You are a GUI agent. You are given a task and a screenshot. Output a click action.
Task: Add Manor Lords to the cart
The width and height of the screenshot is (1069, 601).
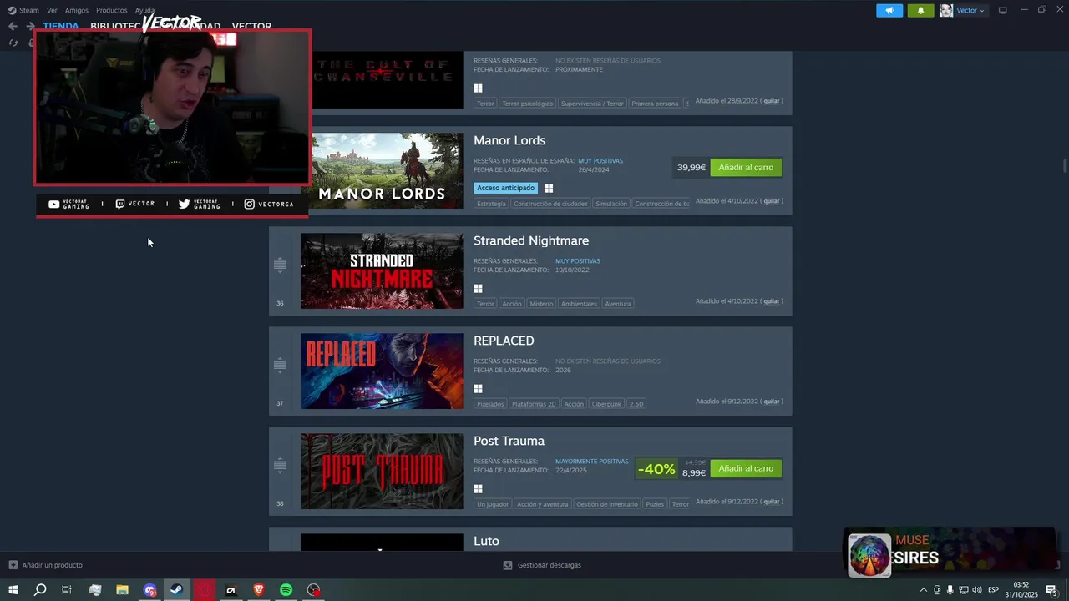coord(746,168)
